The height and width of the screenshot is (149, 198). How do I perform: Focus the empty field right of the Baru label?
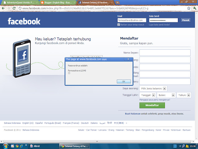(x=165, y=81)
